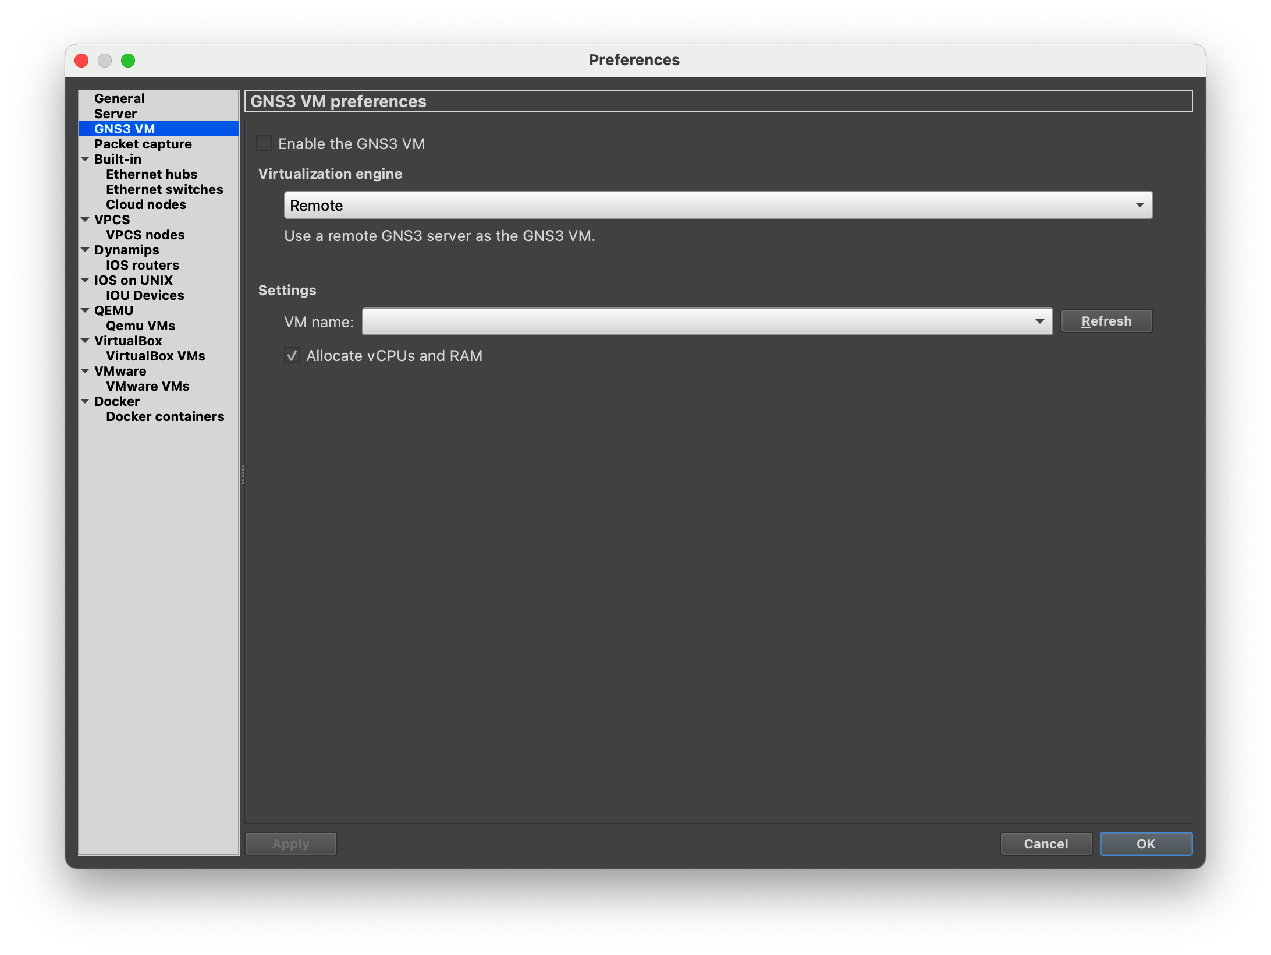Select the Docker category label
The width and height of the screenshot is (1271, 955).
pos(117,401)
